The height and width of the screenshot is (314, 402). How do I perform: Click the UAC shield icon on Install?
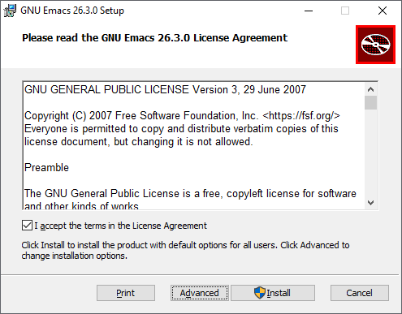click(x=260, y=293)
